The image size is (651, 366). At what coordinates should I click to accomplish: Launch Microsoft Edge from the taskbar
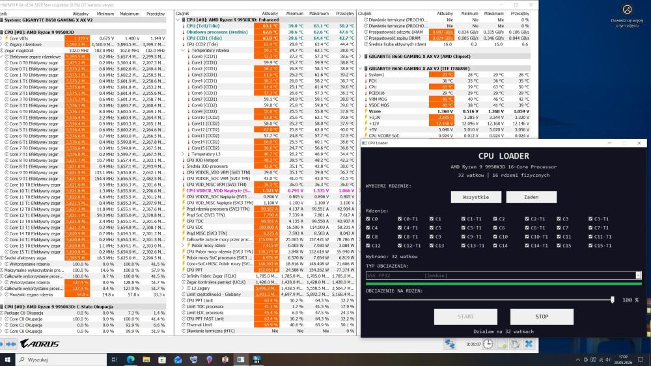pyautogui.click(x=130, y=359)
